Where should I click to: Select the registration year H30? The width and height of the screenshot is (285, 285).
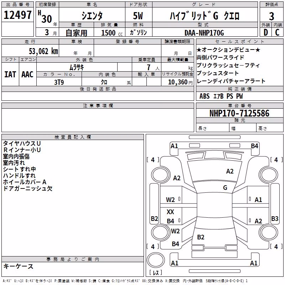pos(46,17)
